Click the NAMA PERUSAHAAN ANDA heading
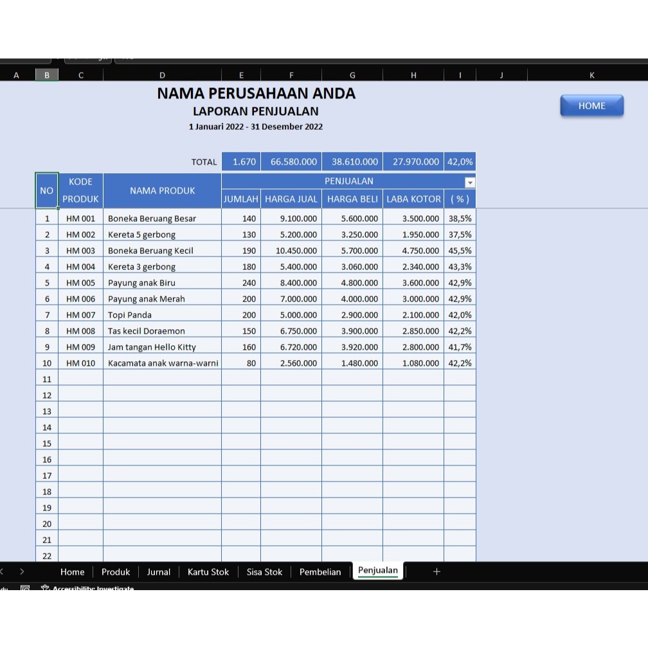 pos(256,93)
